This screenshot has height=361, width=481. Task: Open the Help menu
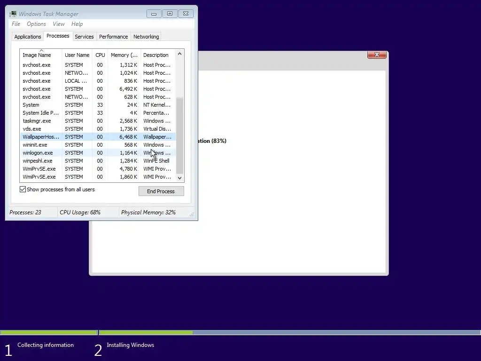pos(77,24)
